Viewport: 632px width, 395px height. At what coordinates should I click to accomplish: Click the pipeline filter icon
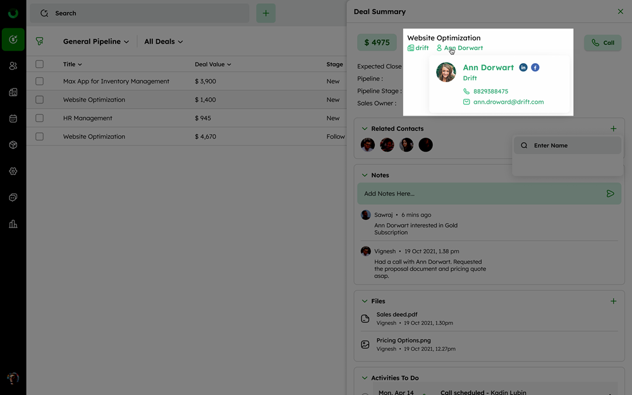[x=39, y=41]
